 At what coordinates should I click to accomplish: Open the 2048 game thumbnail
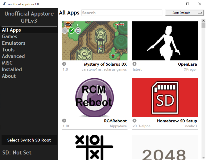[x=165, y=147]
